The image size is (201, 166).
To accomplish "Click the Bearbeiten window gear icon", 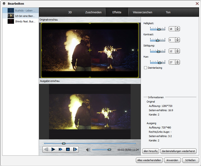I will 4,4.
